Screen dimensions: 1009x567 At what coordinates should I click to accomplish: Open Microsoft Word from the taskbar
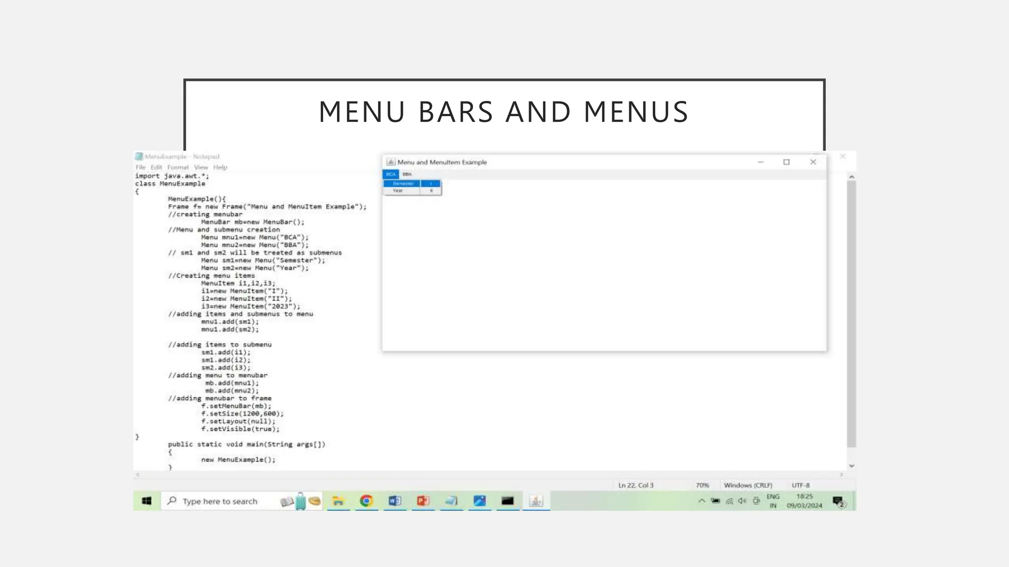point(395,501)
